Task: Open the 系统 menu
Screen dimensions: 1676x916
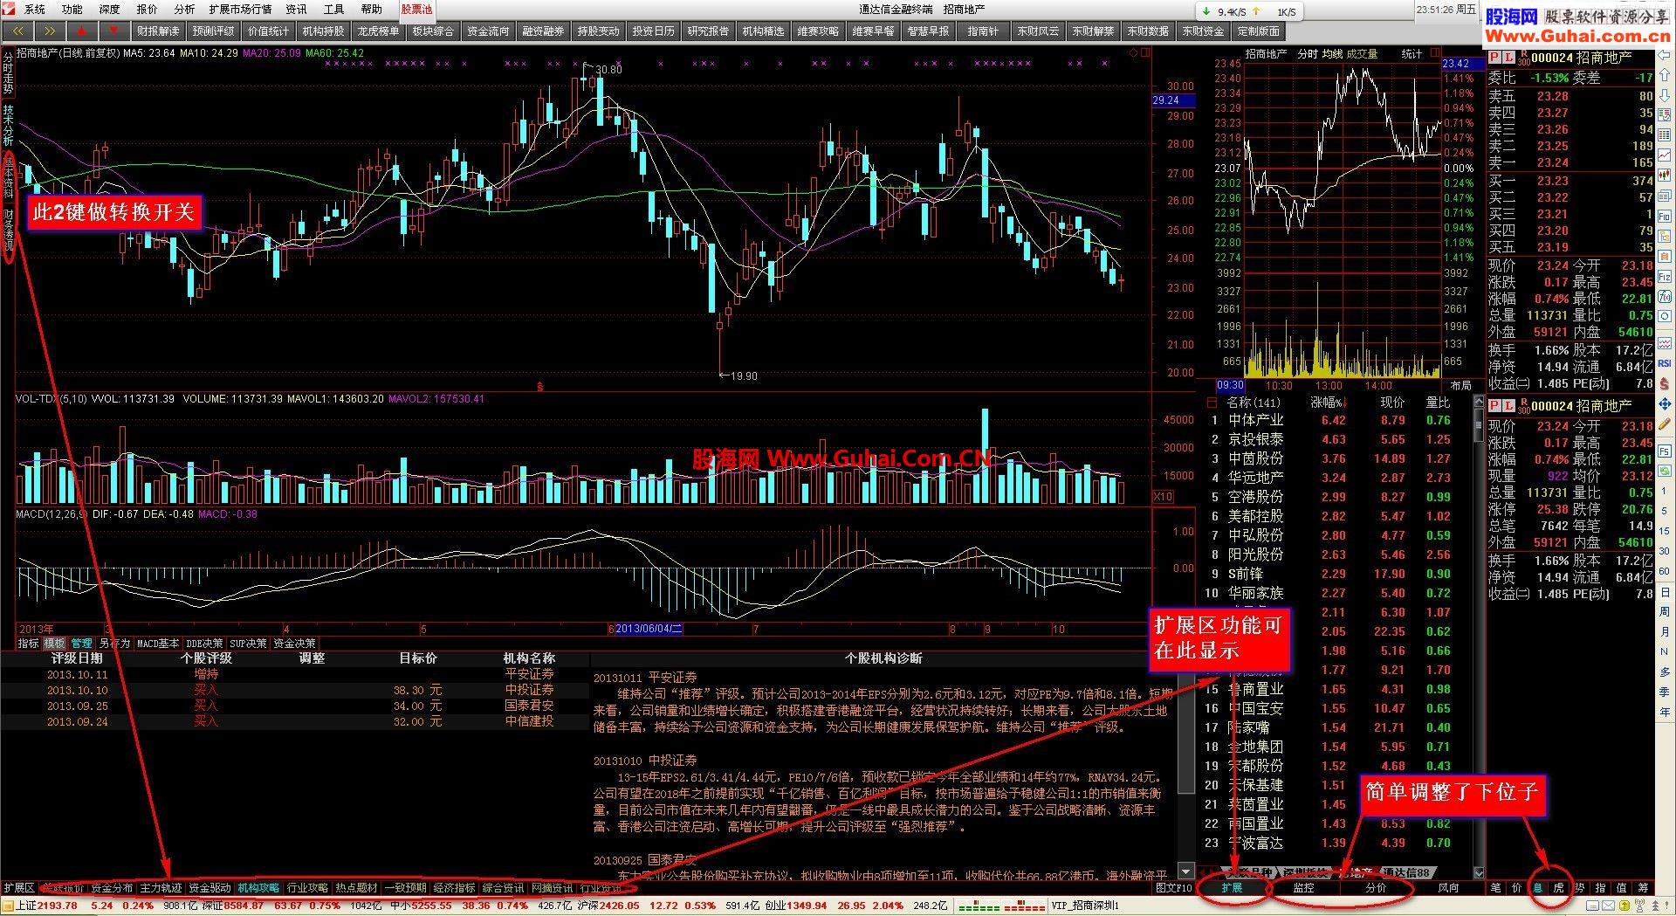Action: pos(35,9)
